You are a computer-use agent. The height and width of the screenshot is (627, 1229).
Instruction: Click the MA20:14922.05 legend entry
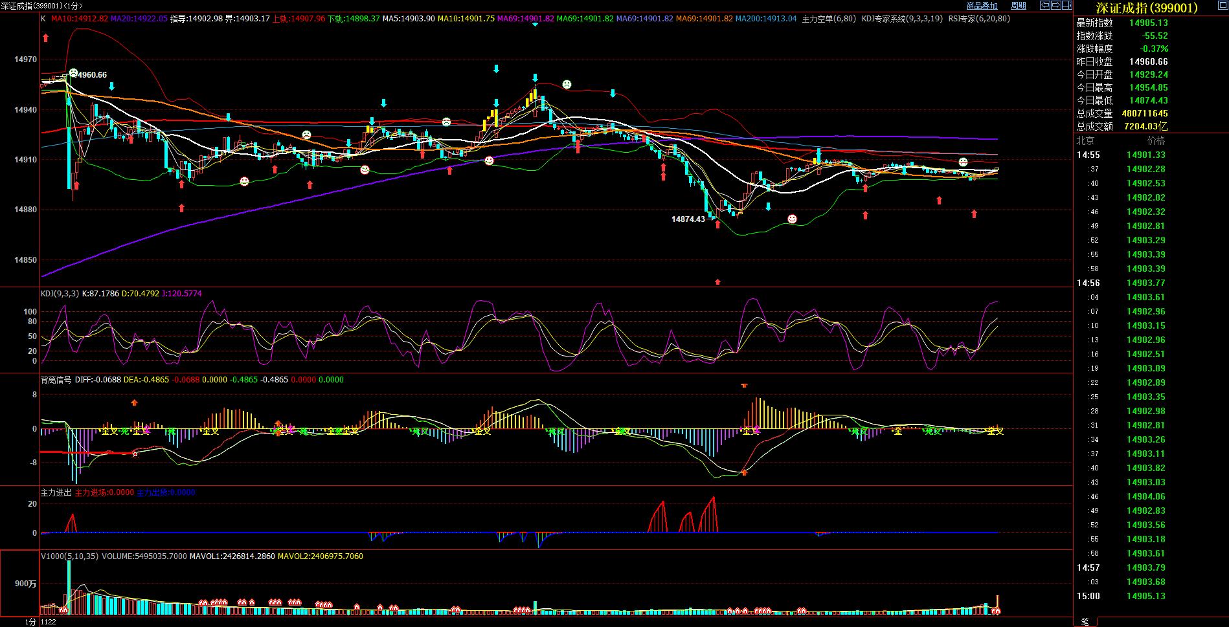point(139,19)
